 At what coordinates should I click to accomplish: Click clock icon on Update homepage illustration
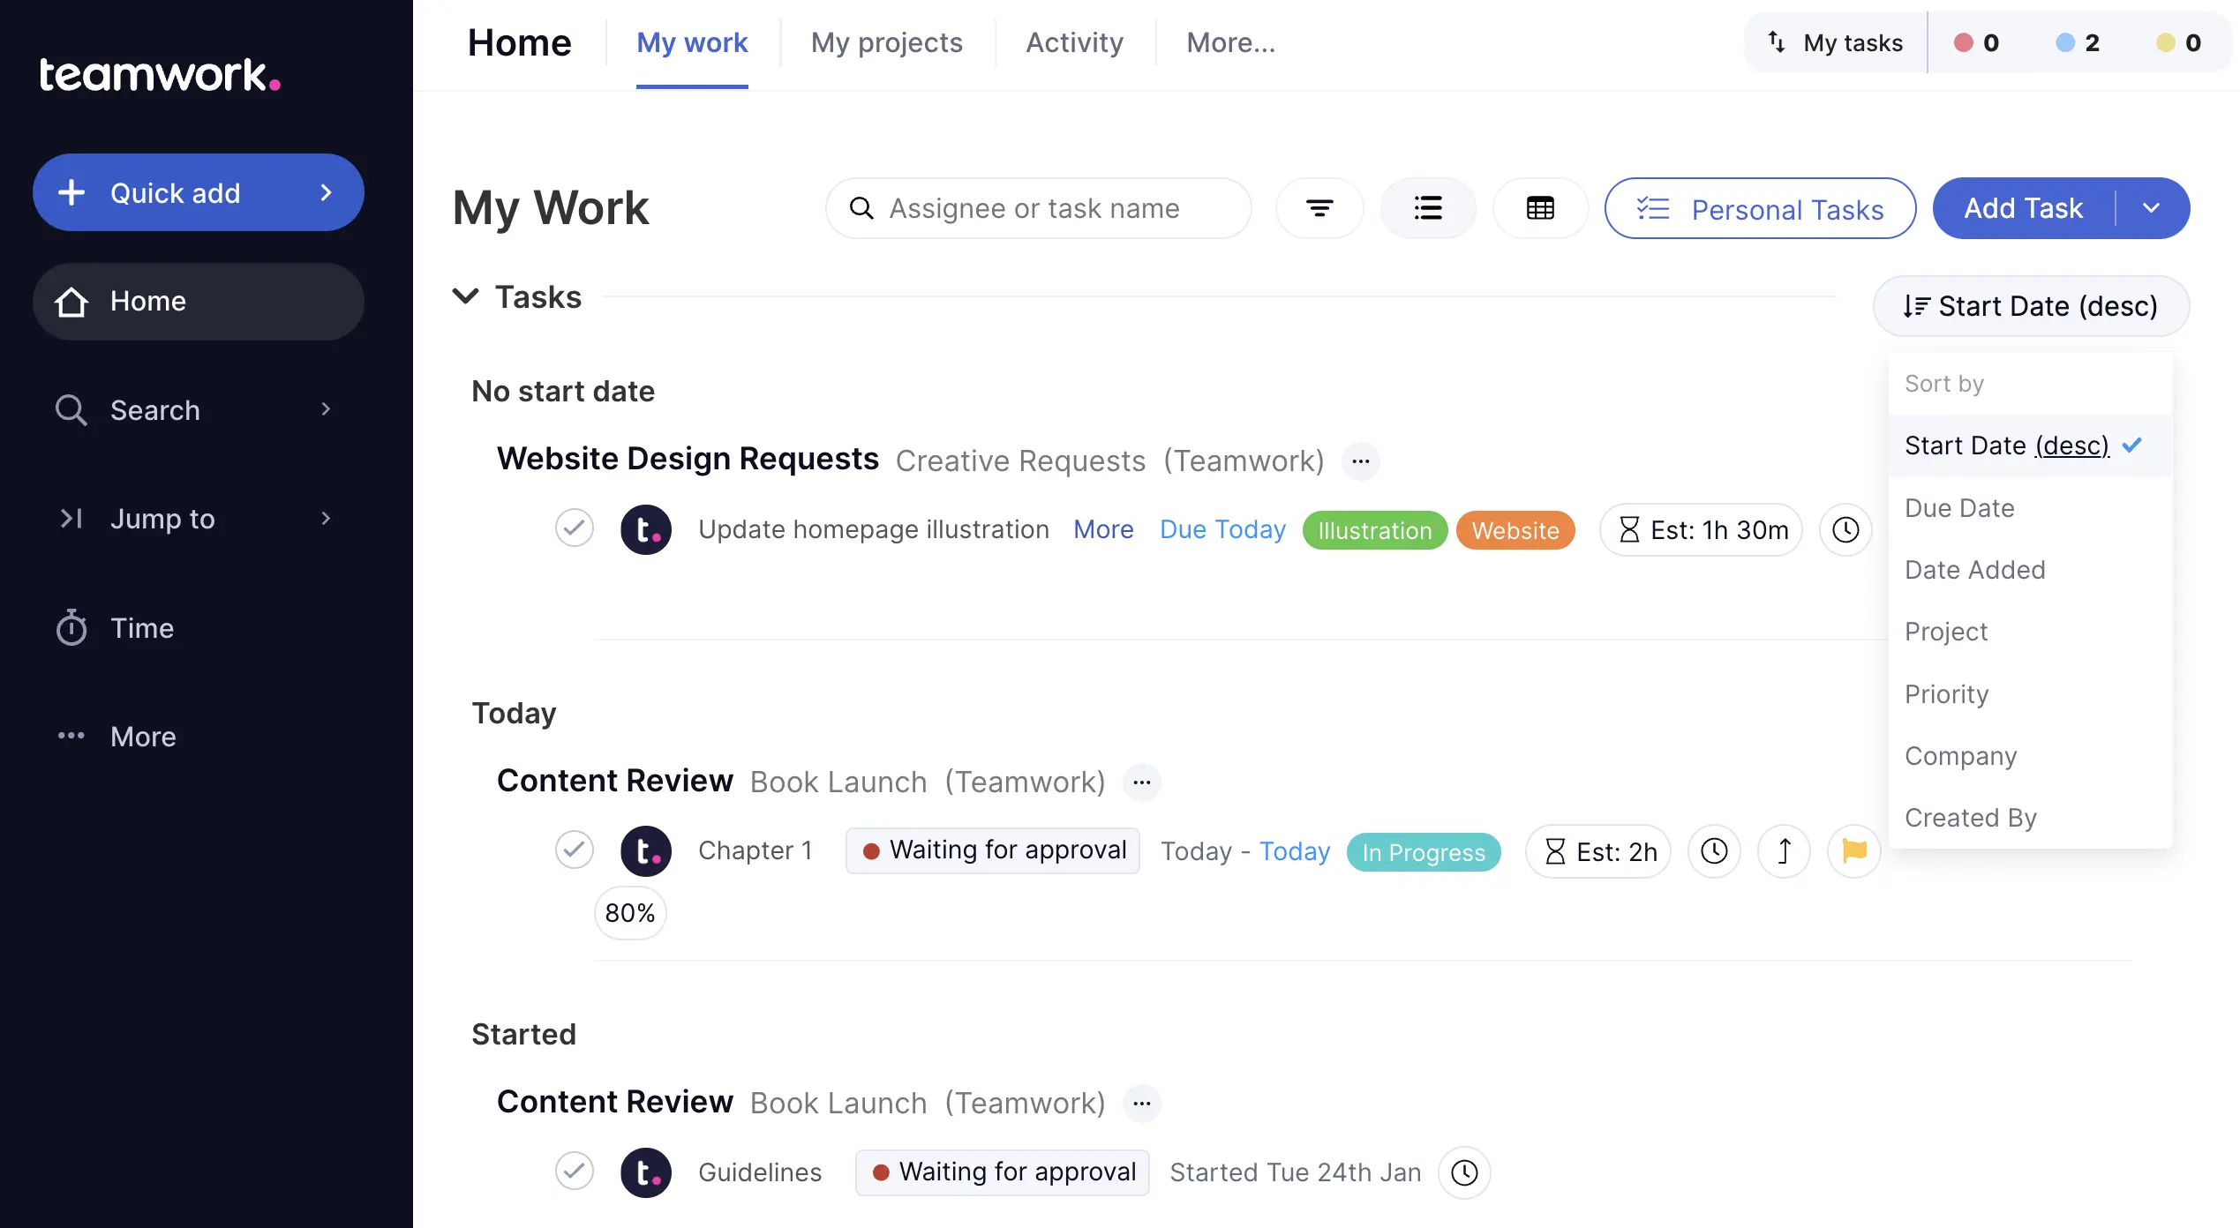(x=1845, y=529)
